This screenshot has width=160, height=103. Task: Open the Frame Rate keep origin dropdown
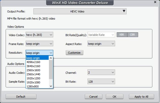[x=39, y=44]
